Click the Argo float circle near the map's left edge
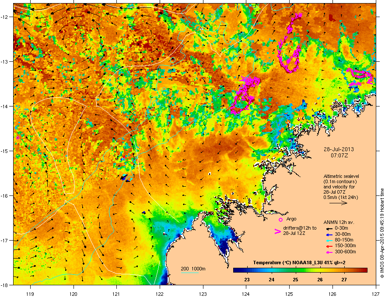Viewport: 385px width, 298px height. [17, 138]
